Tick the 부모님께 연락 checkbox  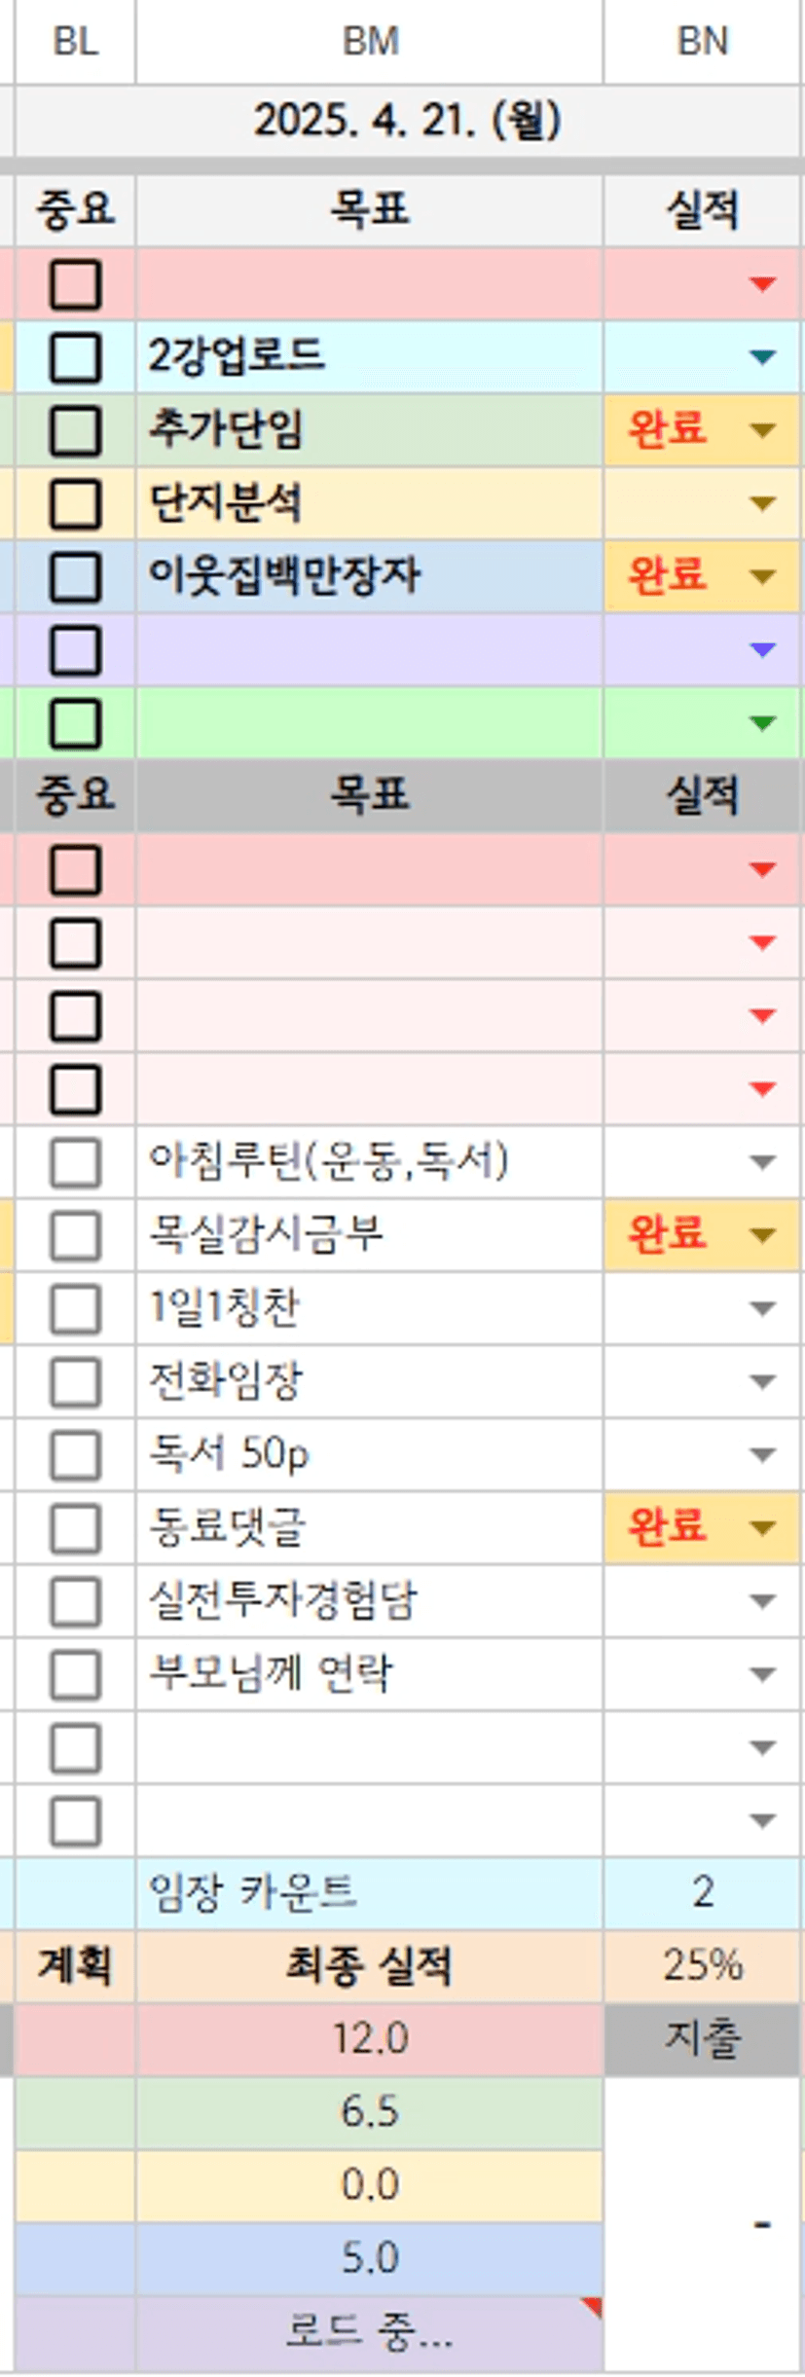click(x=75, y=1674)
